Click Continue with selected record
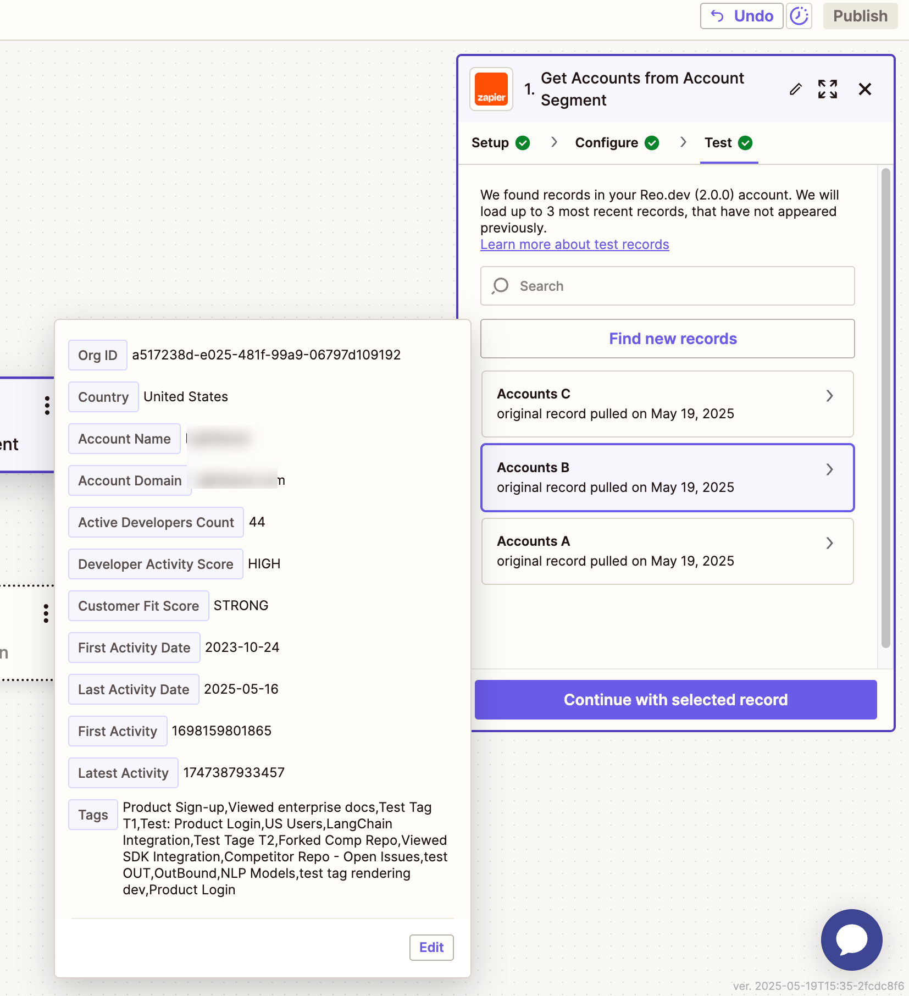 click(675, 700)
